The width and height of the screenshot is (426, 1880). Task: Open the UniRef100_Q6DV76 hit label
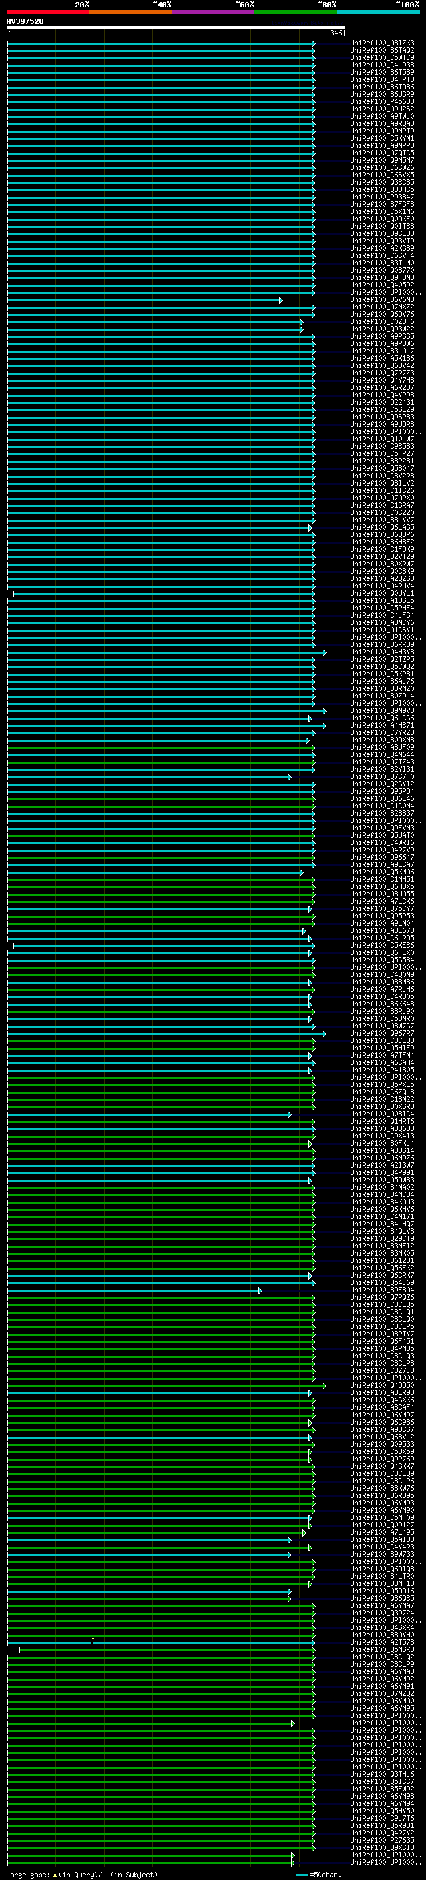[382, 315]
